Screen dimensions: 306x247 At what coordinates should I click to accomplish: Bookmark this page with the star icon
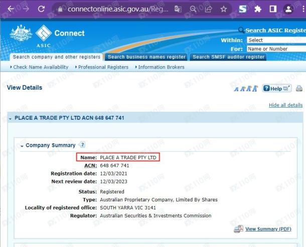pos(224,9)
